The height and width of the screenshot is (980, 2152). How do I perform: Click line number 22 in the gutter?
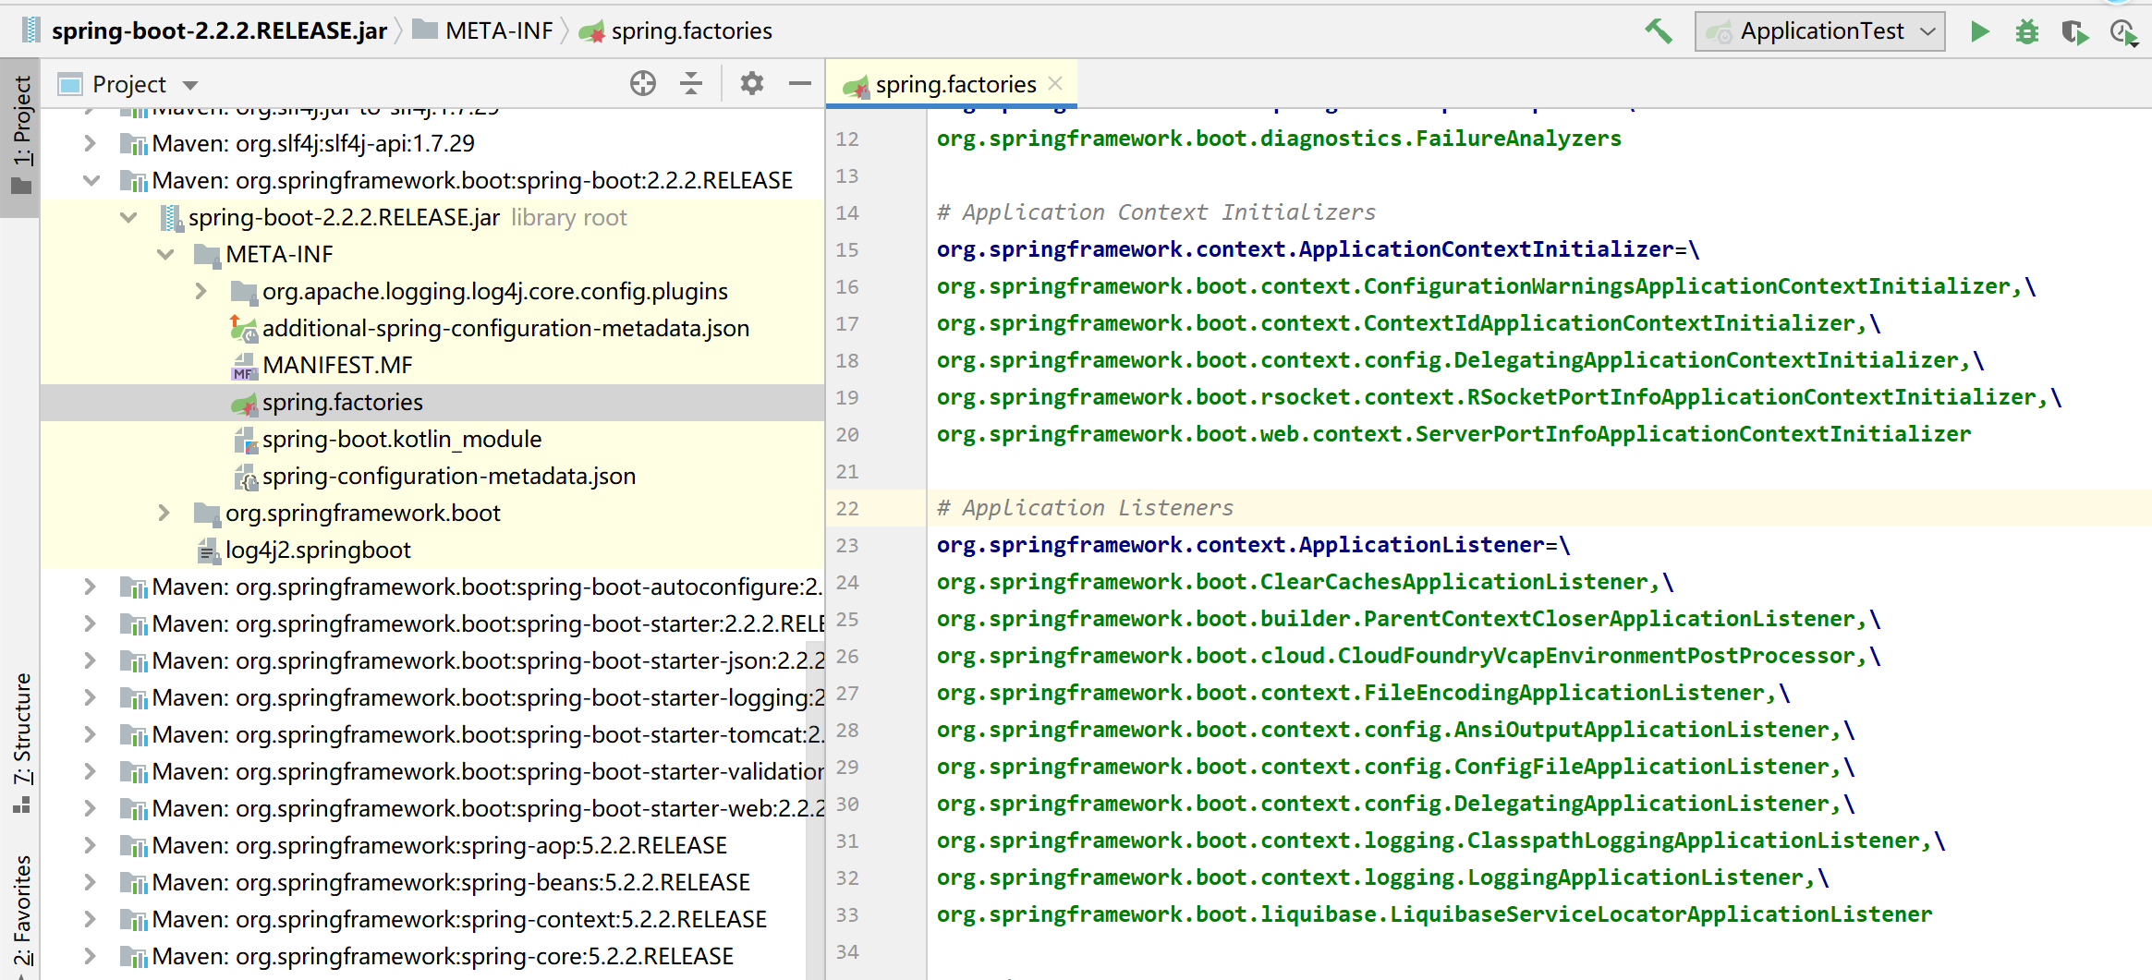(x=847, y=508)
